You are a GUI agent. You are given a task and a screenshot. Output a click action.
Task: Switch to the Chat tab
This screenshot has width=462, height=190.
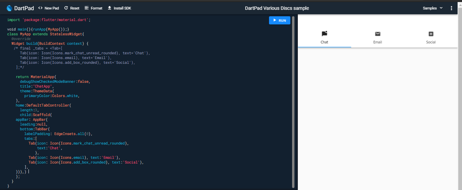(x=324, y=38)
